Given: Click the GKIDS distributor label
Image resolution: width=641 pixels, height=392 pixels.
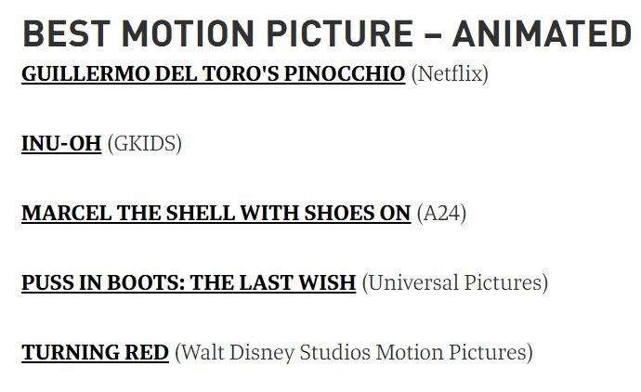Looking at the screenshot, I should point(144,144).
